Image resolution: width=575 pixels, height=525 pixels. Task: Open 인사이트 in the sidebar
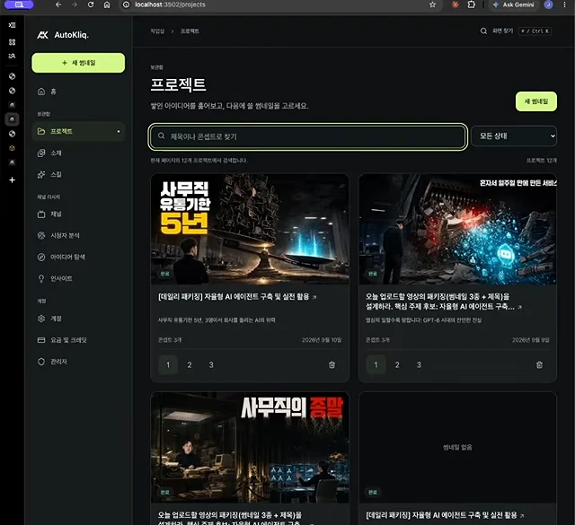pyautogui.click(x=78, y=278)
